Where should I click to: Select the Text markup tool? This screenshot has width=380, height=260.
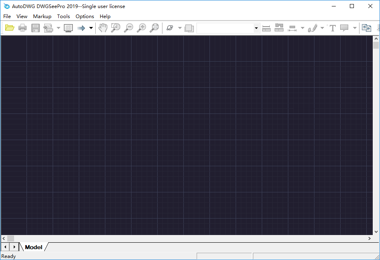point(333,28)
